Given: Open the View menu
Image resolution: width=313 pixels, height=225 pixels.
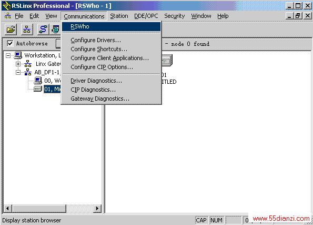Looking at the screenshot, I should click(51, 16).
